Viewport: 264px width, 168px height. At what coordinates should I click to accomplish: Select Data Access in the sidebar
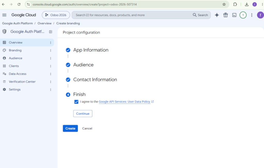click(x=27, y=74)
